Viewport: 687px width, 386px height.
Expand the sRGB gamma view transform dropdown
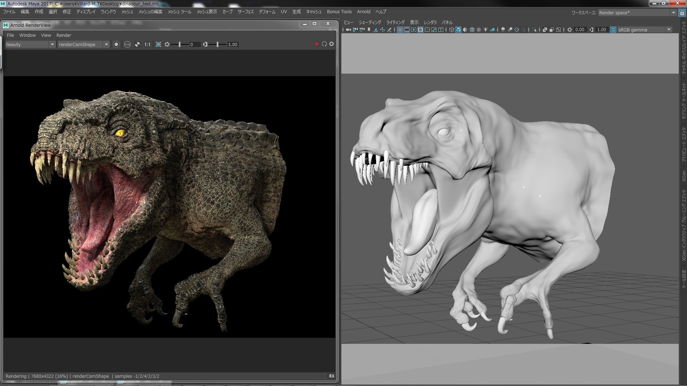click(669, 30)
